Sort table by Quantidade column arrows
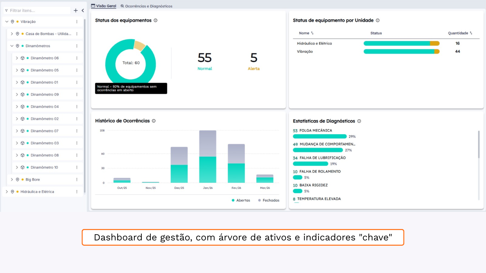Screen dimensions: 486x273 [471, 33]
